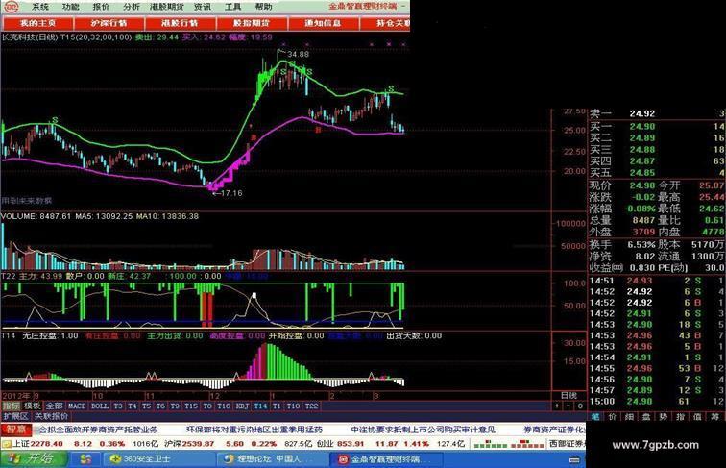
Task: Open the Windows 开始 start button
Action: click(34, 459)
